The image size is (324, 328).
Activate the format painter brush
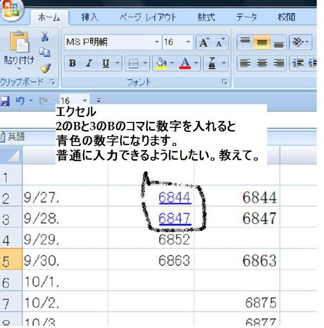click(45, 68)
